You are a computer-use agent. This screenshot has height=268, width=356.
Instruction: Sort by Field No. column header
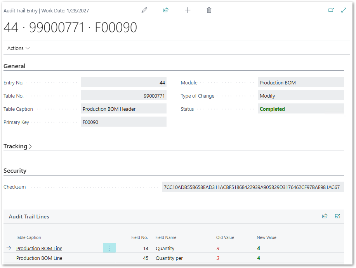(139, 237)
